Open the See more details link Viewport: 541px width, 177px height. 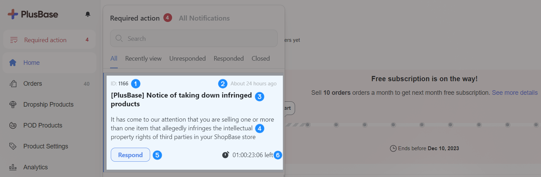pyautogui.click(x=515, y=93)
